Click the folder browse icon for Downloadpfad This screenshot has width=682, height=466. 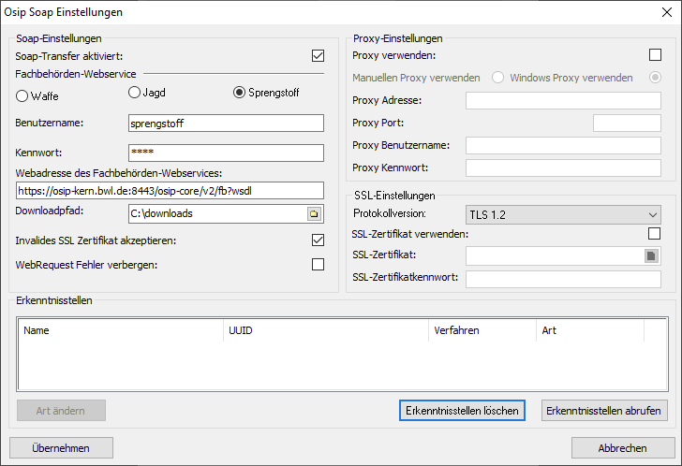[314, 214]
